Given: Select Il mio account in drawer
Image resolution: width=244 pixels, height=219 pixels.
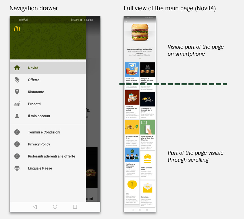Looking at the screenshot, I should pos(39,116).
